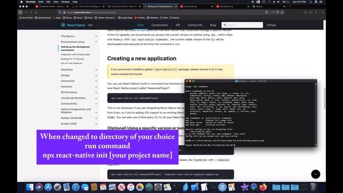Open iMovie star icon in dock
This screenshot has height=193, width=343.
244,187
